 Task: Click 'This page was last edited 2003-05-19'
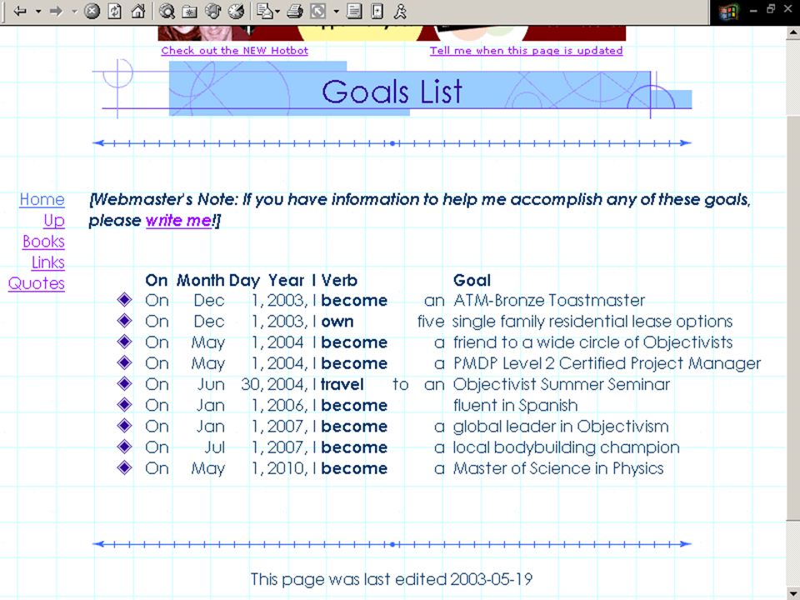point(392,579)
